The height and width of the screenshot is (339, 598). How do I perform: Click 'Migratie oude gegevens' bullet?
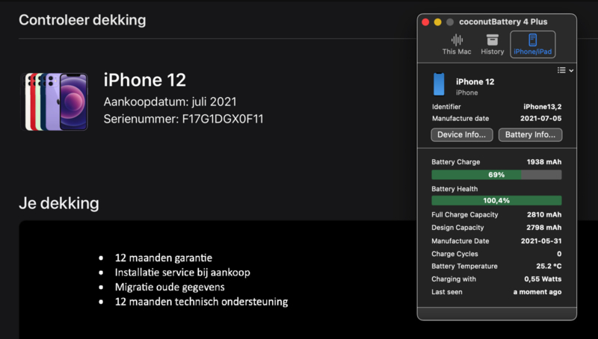coord(170,287)
